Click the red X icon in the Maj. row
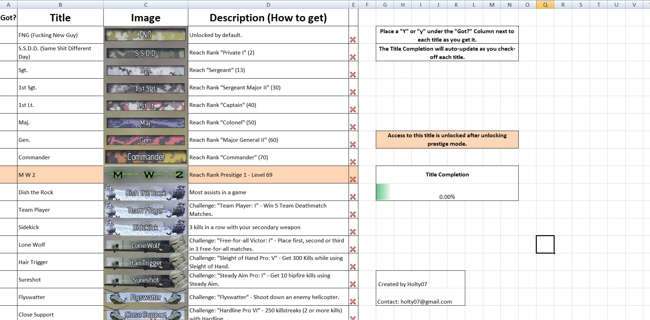The image size is (650, 320). click(x=353, y=127)
